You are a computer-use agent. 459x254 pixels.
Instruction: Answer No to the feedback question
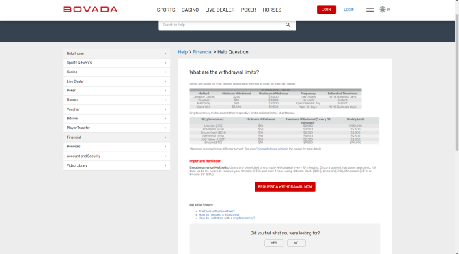296,243
